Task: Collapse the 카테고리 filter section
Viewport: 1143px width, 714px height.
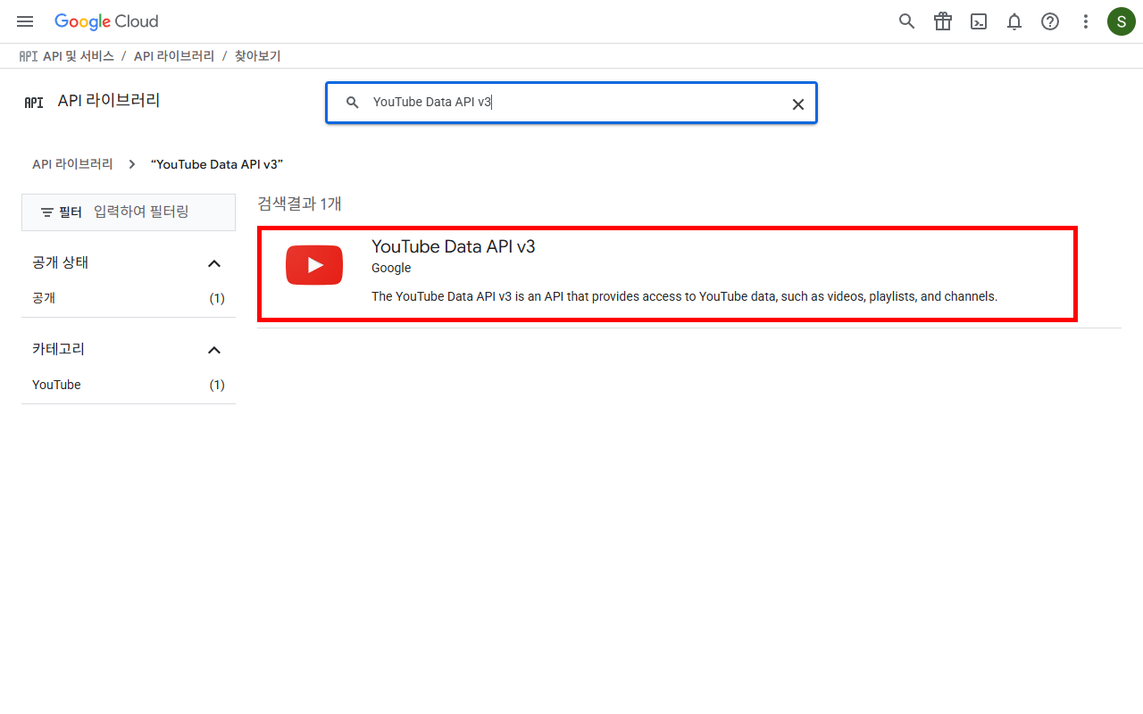Action: (214, 350)
